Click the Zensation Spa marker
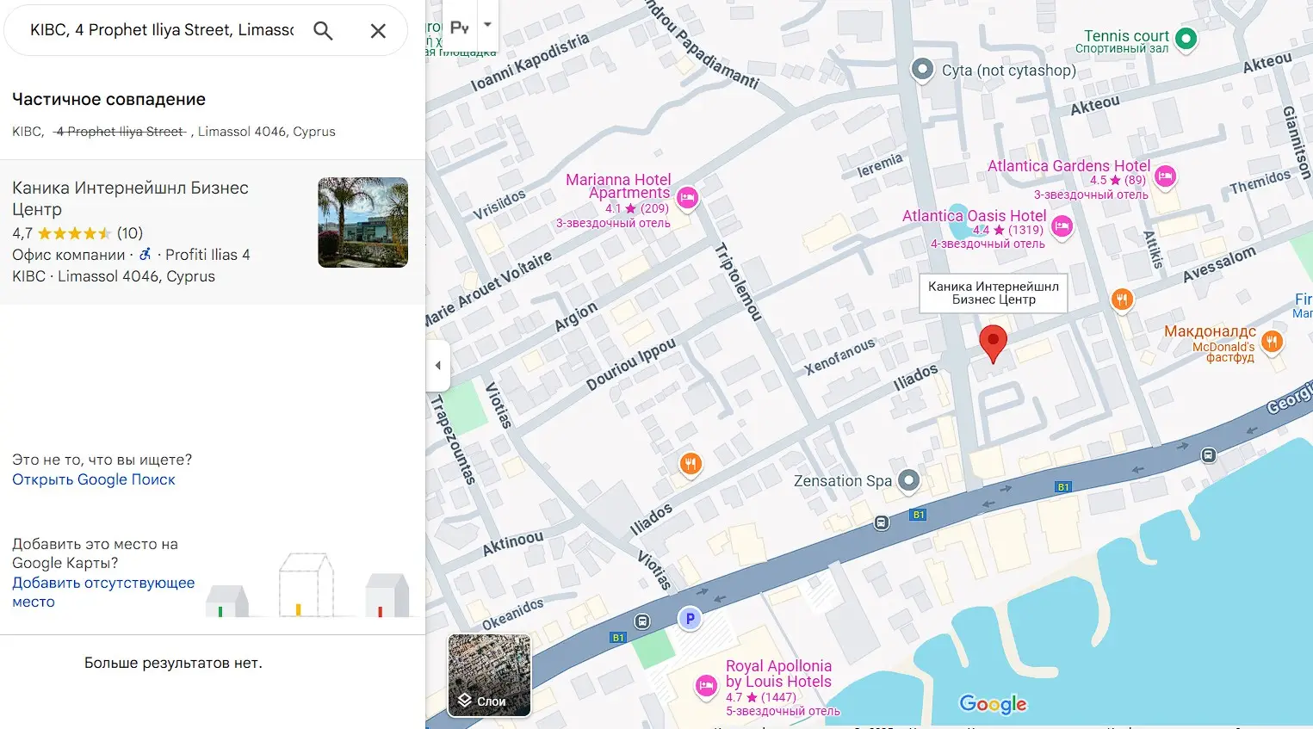The height and width of the screenshot is (729, 1313). 908,480
